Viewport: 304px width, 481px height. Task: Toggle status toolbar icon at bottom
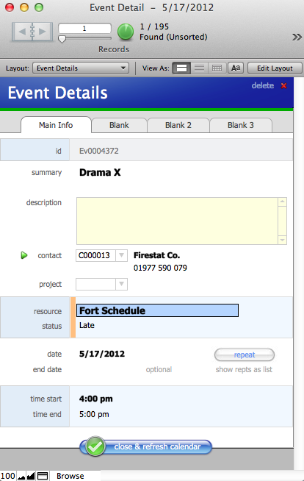click(x=43, y=476)
